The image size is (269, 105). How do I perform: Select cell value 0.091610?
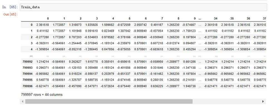[92, 31]
